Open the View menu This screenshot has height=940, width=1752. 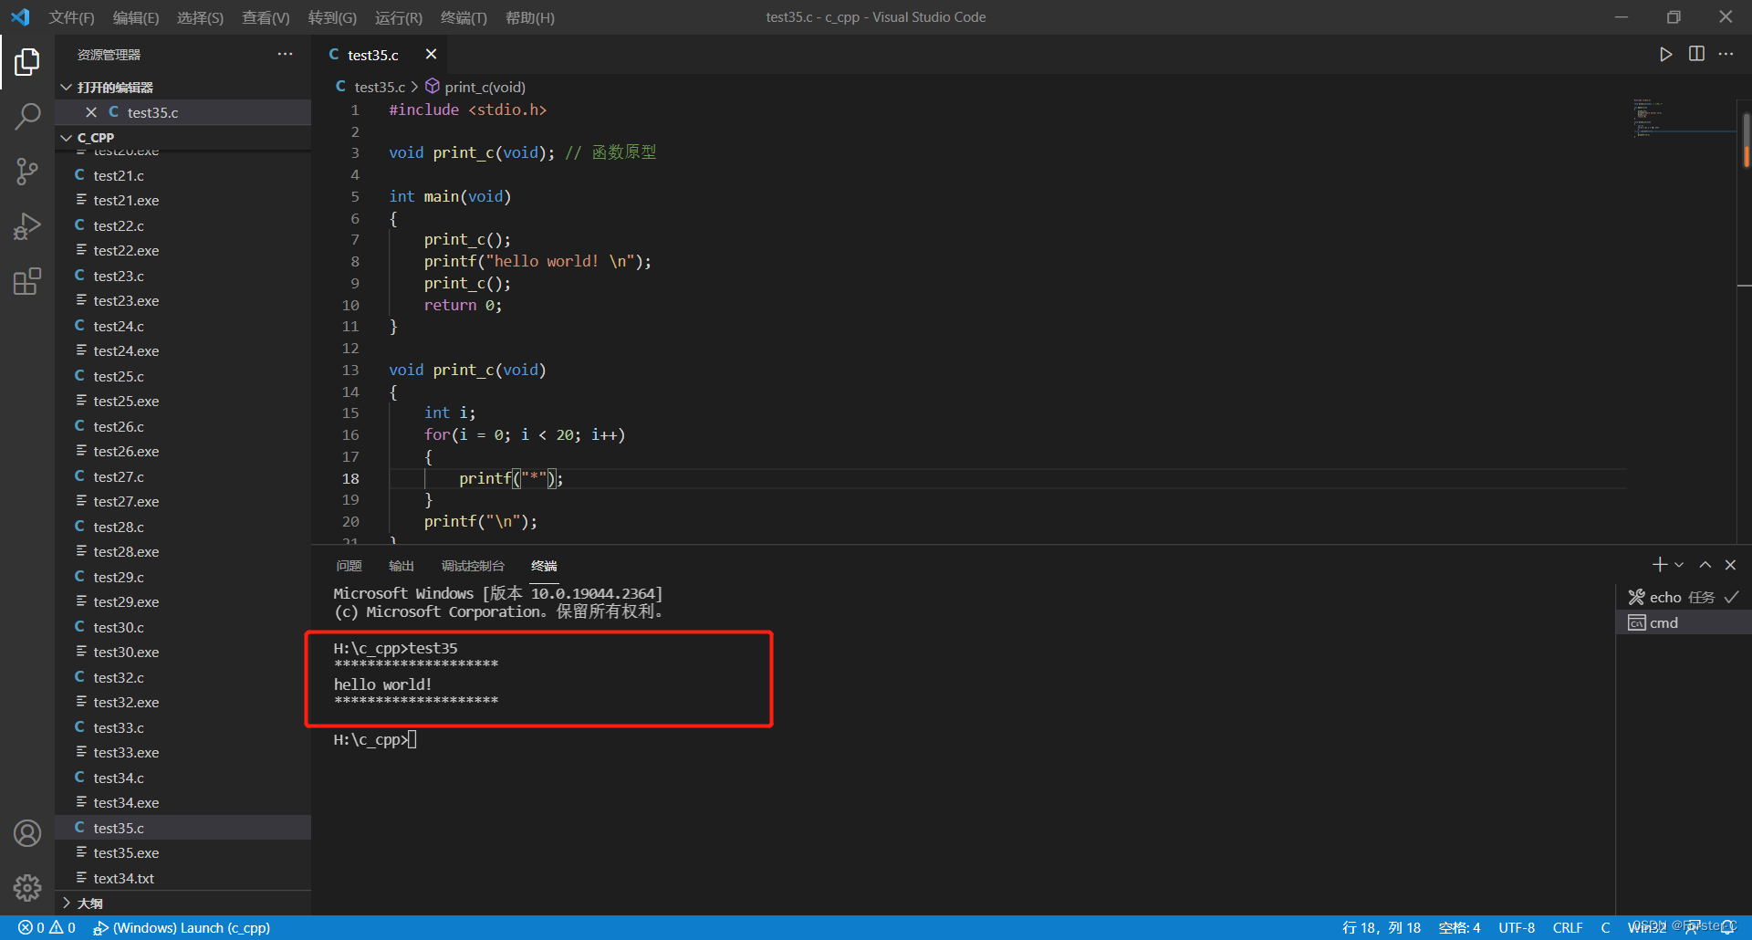pyautogui.click(x=266, y=17)
